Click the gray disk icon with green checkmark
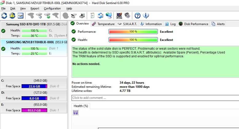The image size is (239, 129). click(47, 16)
